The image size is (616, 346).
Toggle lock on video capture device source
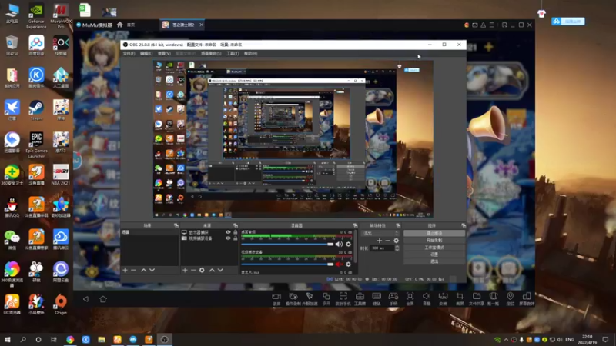tap(236, 238)
